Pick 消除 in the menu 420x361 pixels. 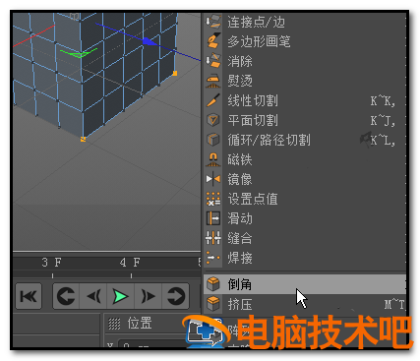pos(305,61)
